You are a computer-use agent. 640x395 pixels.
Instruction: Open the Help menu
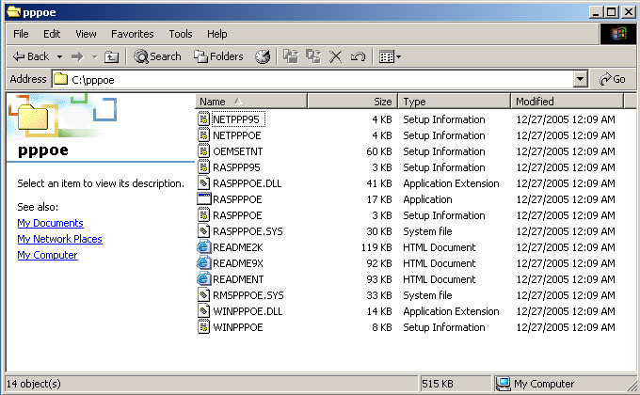[x=216, y=34]
